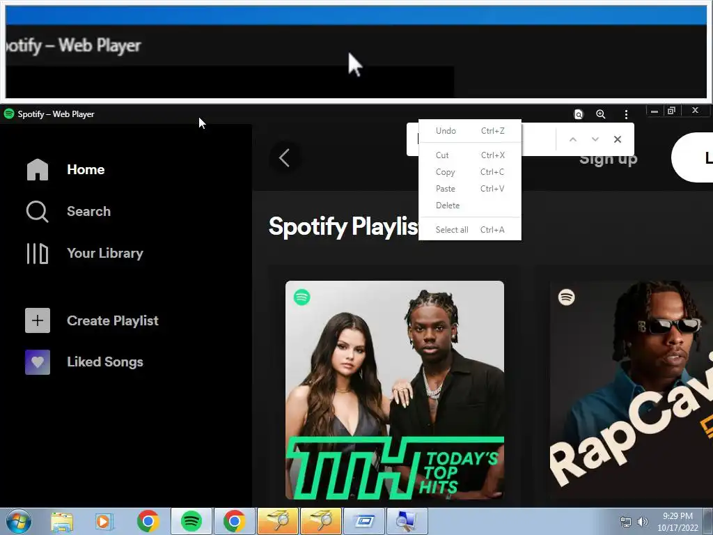Click the find-in-page icon in title bar

tap(579, 114)
